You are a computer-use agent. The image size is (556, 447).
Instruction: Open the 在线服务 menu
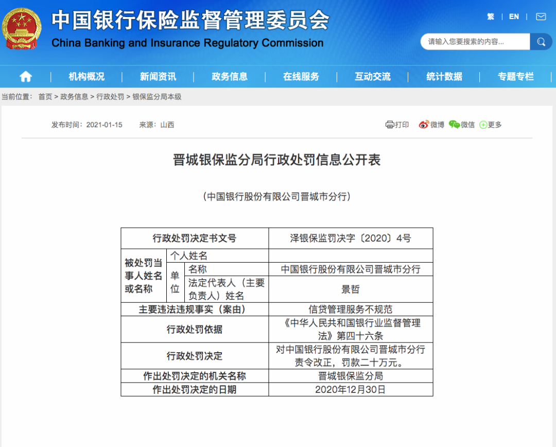[x=302, y=76]
